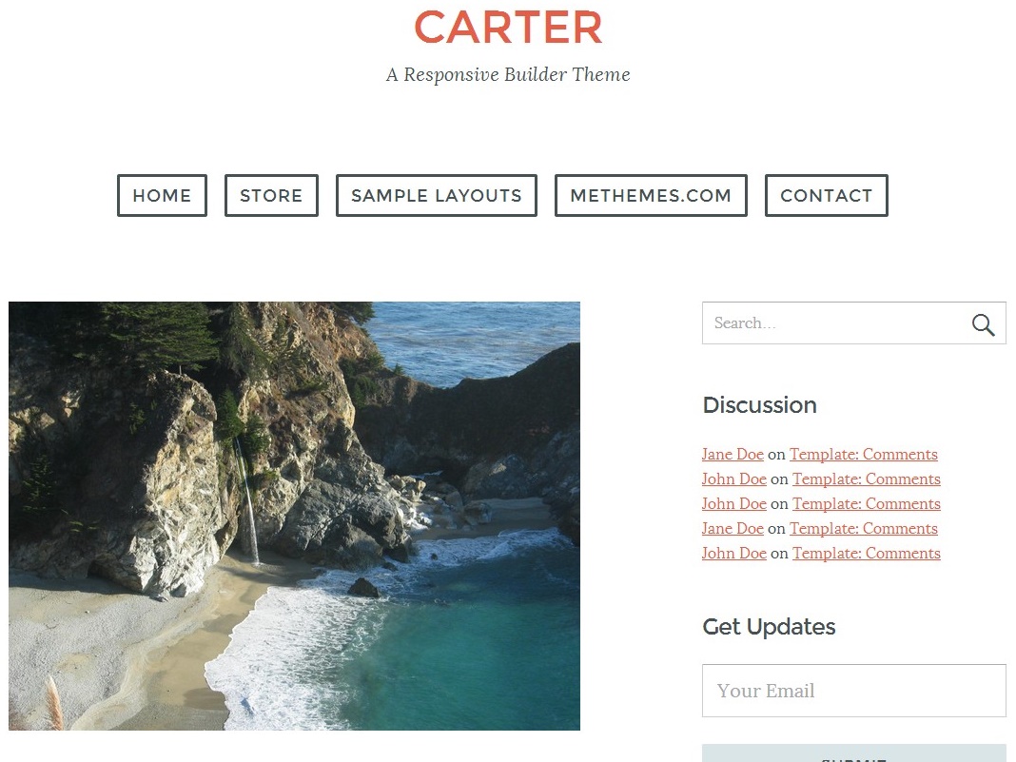Open first John Doe commenter link
The height and width of the screenshot is (762, 1016).
[x=734, y=479]
